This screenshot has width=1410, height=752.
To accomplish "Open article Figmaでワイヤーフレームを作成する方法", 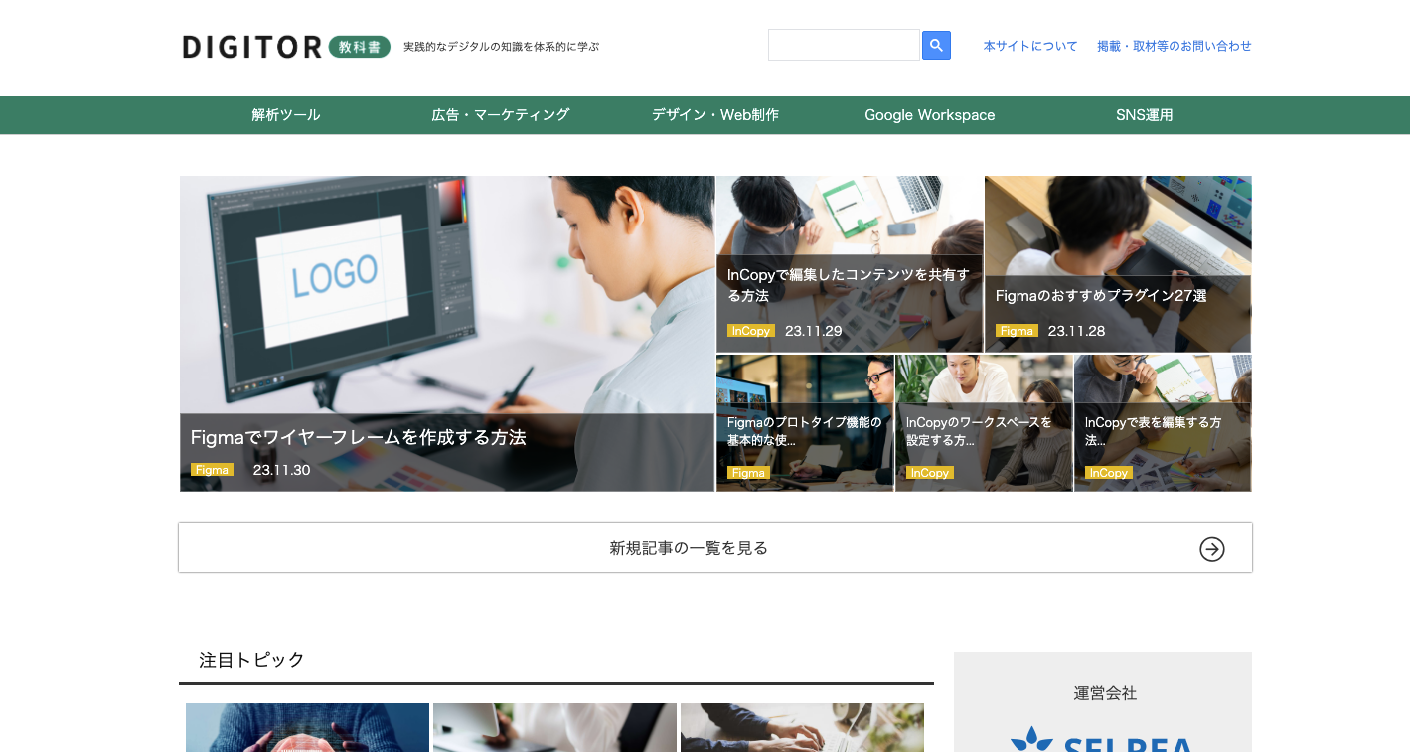I will pos(359,437).
